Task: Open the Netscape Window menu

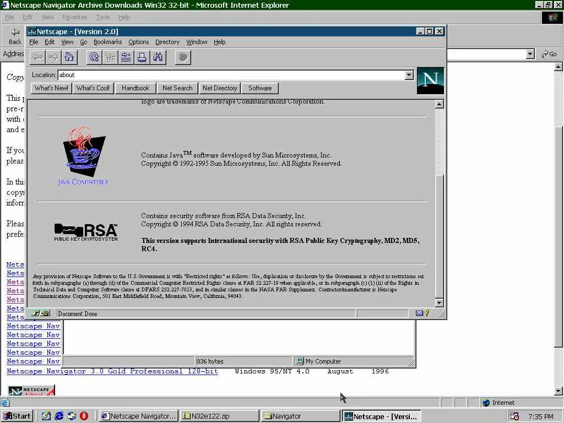Action: pyautogui.click(x=197, y=42)
